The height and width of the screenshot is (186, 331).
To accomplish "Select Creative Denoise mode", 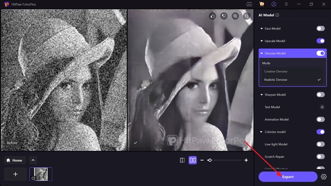I will point(293,72).
